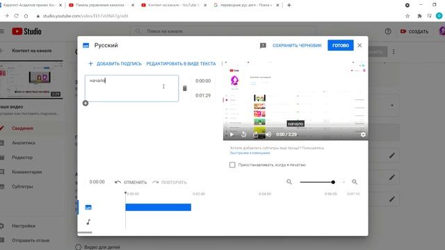
Task: Click the feedback icon beside СОХРАНИТЬ ЧЕРНОВИК
Action: (263, 45)
